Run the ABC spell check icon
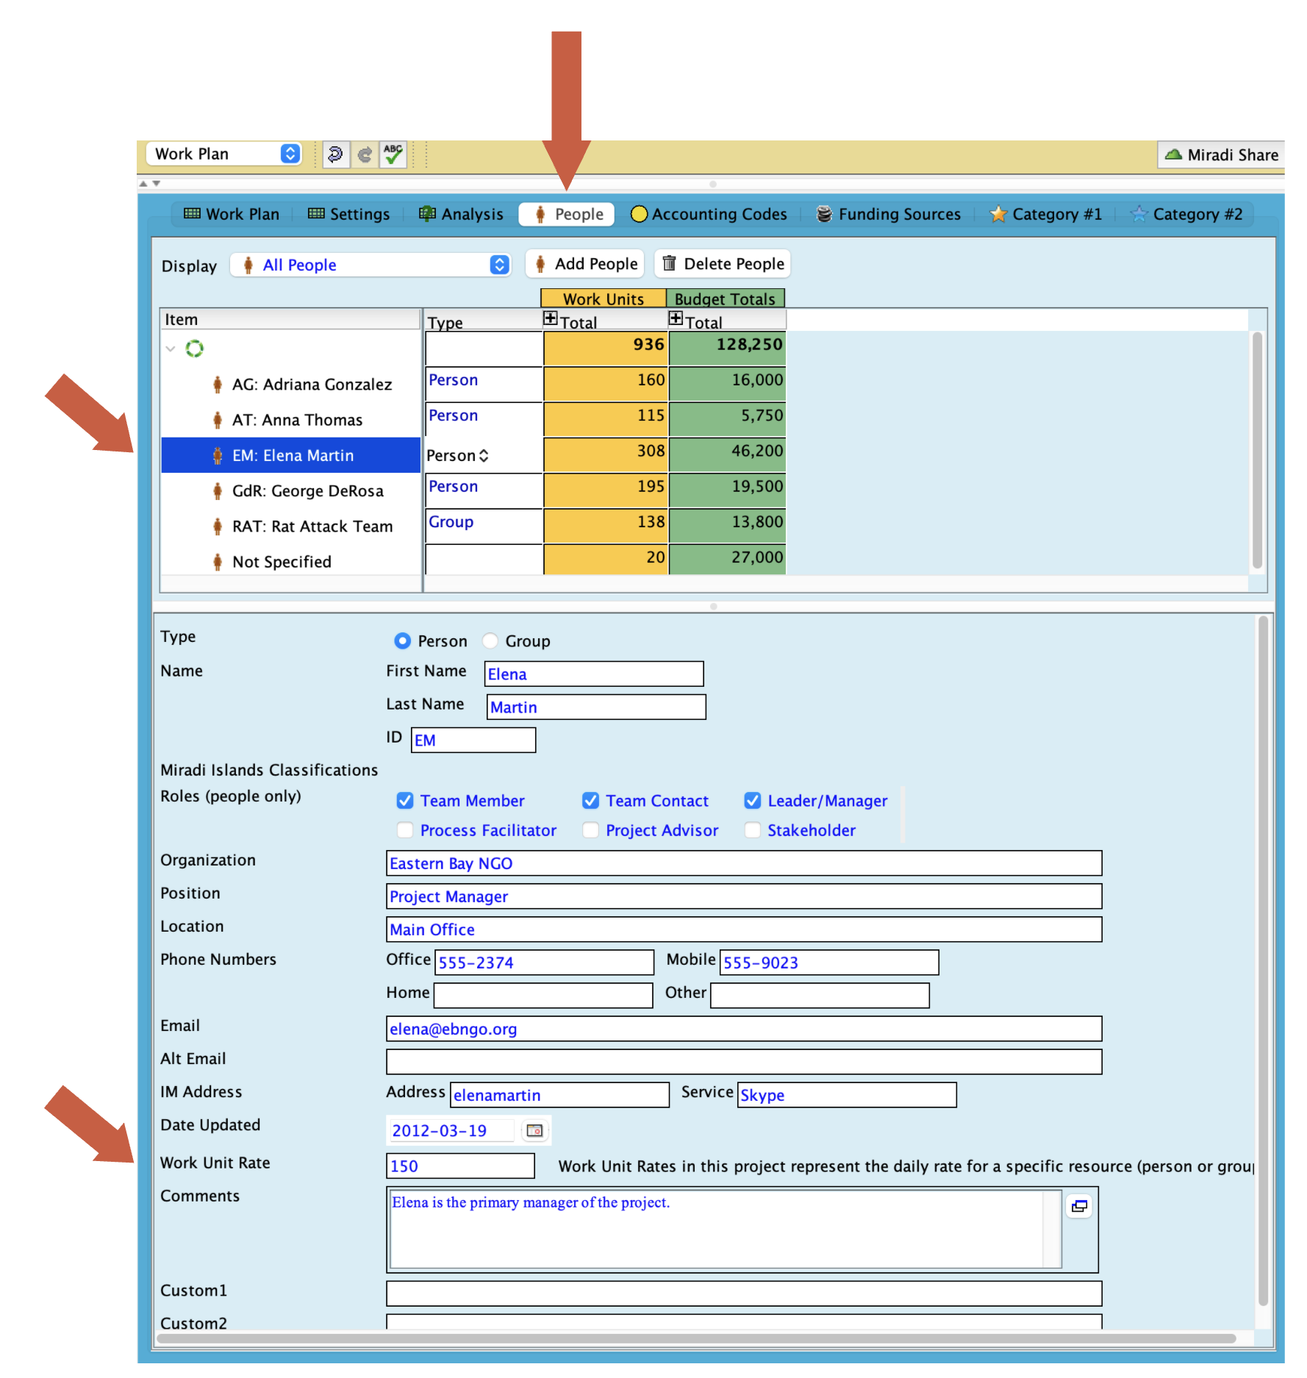1307x1378 pixels. click(x=393, y=154)
